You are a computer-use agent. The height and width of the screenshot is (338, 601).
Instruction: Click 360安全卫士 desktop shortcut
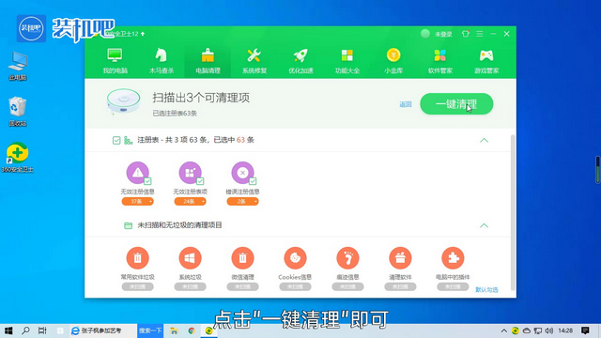[18, 158]
